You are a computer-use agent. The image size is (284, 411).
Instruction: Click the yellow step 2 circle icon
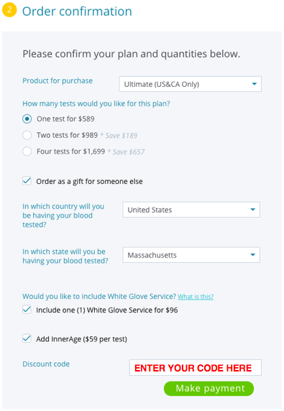click(x=9, y=10)
